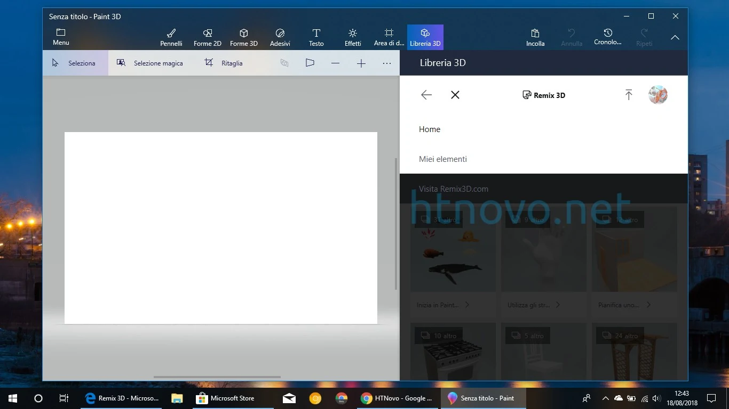Open Task View on the taskbar
This screenshot has height=409, width=729.
pyautogui.click(x=64, y=398)
